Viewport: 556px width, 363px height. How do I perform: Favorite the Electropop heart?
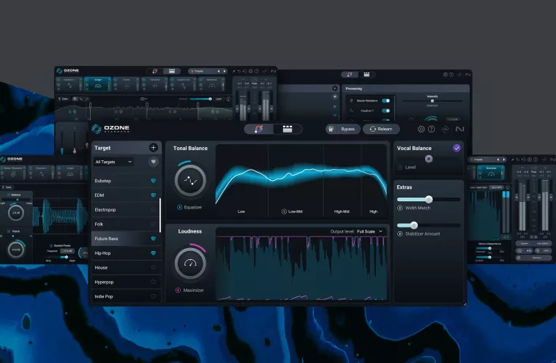click(153, 210)
